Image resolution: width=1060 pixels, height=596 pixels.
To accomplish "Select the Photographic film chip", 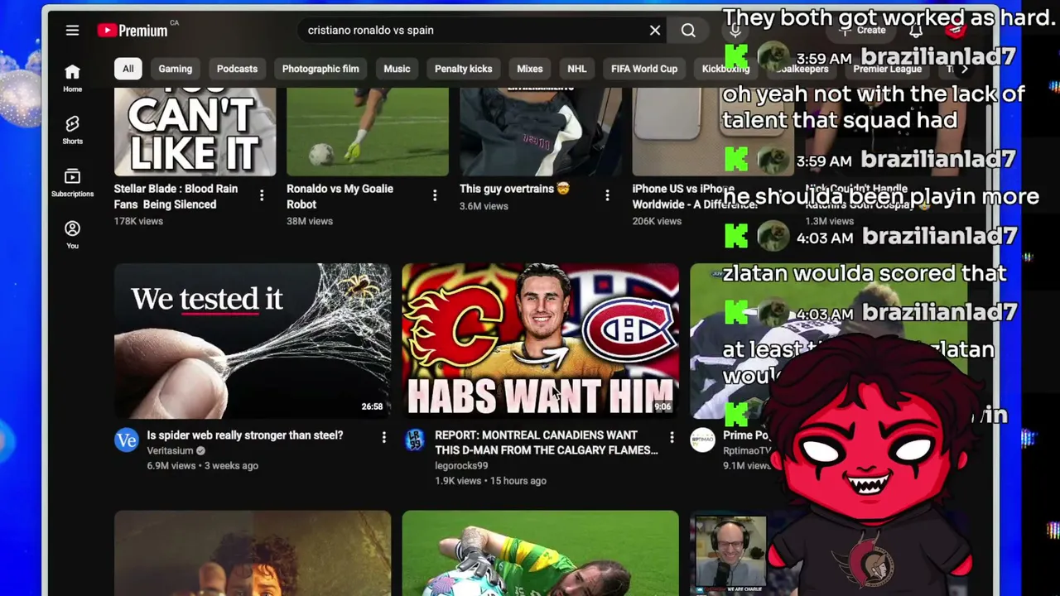I will pos(320,69).
